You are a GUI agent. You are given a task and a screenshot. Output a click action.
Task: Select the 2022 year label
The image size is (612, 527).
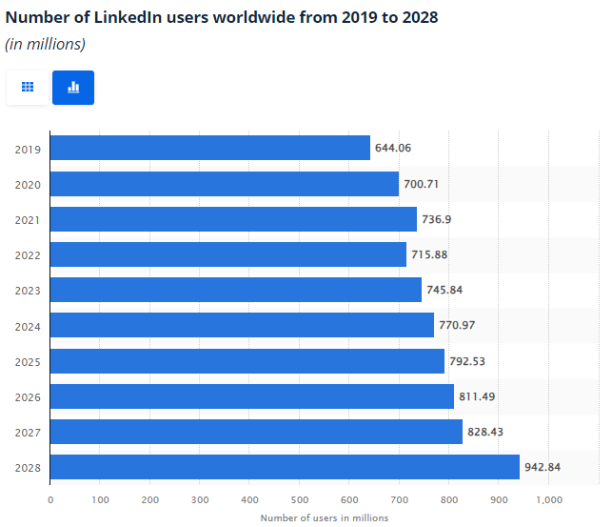pos(28,255)
